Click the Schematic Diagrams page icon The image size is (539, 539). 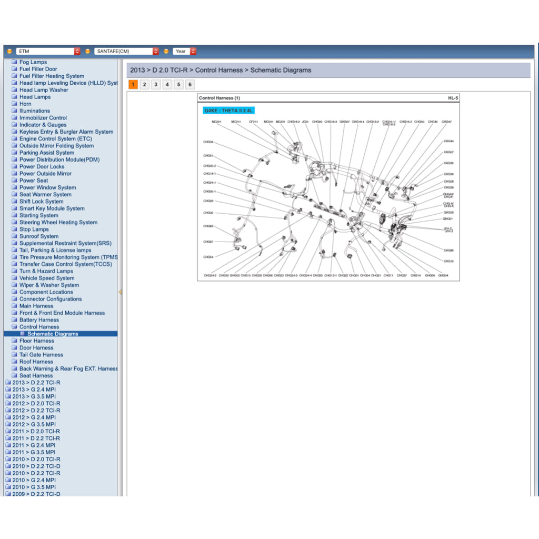[x=23, y=334]
